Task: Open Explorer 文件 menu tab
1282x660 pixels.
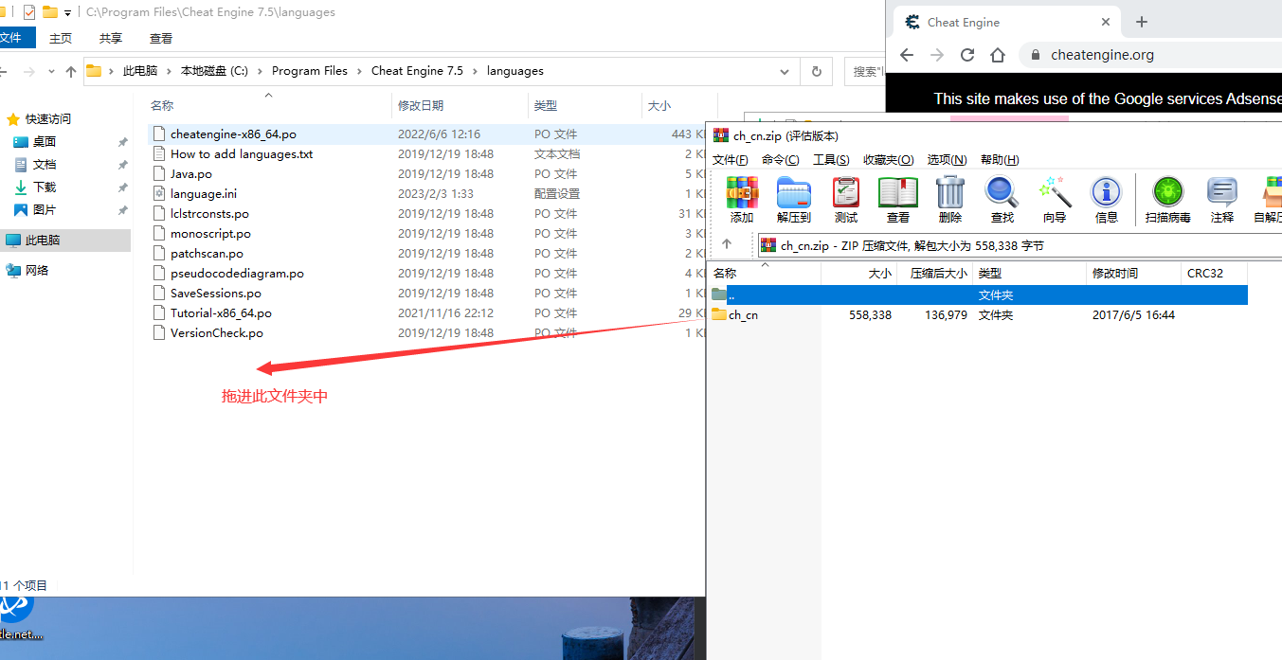Action: click(x=16, y=38)
